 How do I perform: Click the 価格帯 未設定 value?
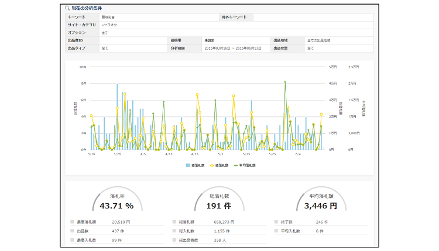(234, 40)
